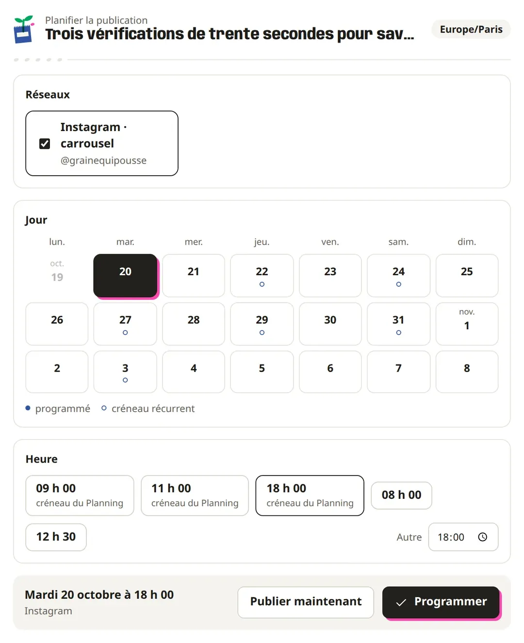
Task: Click the plant notebook app logo
Action: click(24, 29)
